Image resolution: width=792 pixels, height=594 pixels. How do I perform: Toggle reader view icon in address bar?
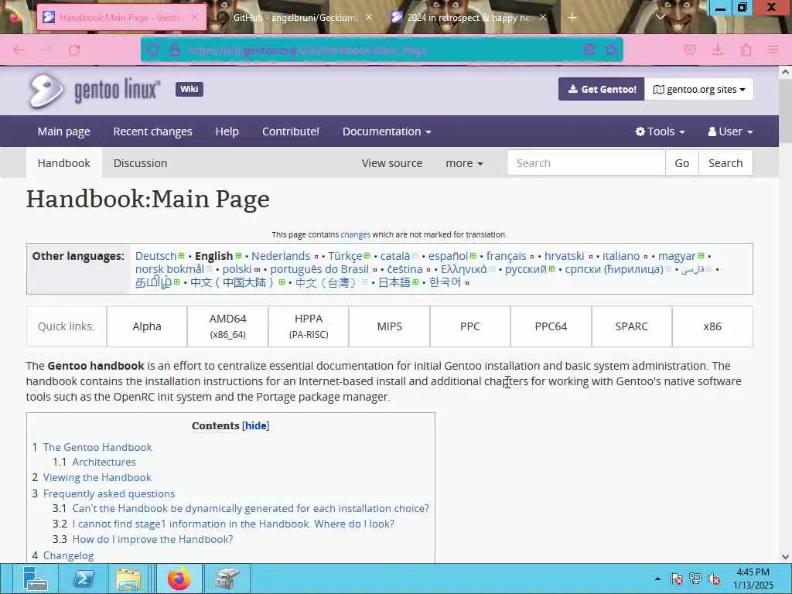click(x=589, y=50)
